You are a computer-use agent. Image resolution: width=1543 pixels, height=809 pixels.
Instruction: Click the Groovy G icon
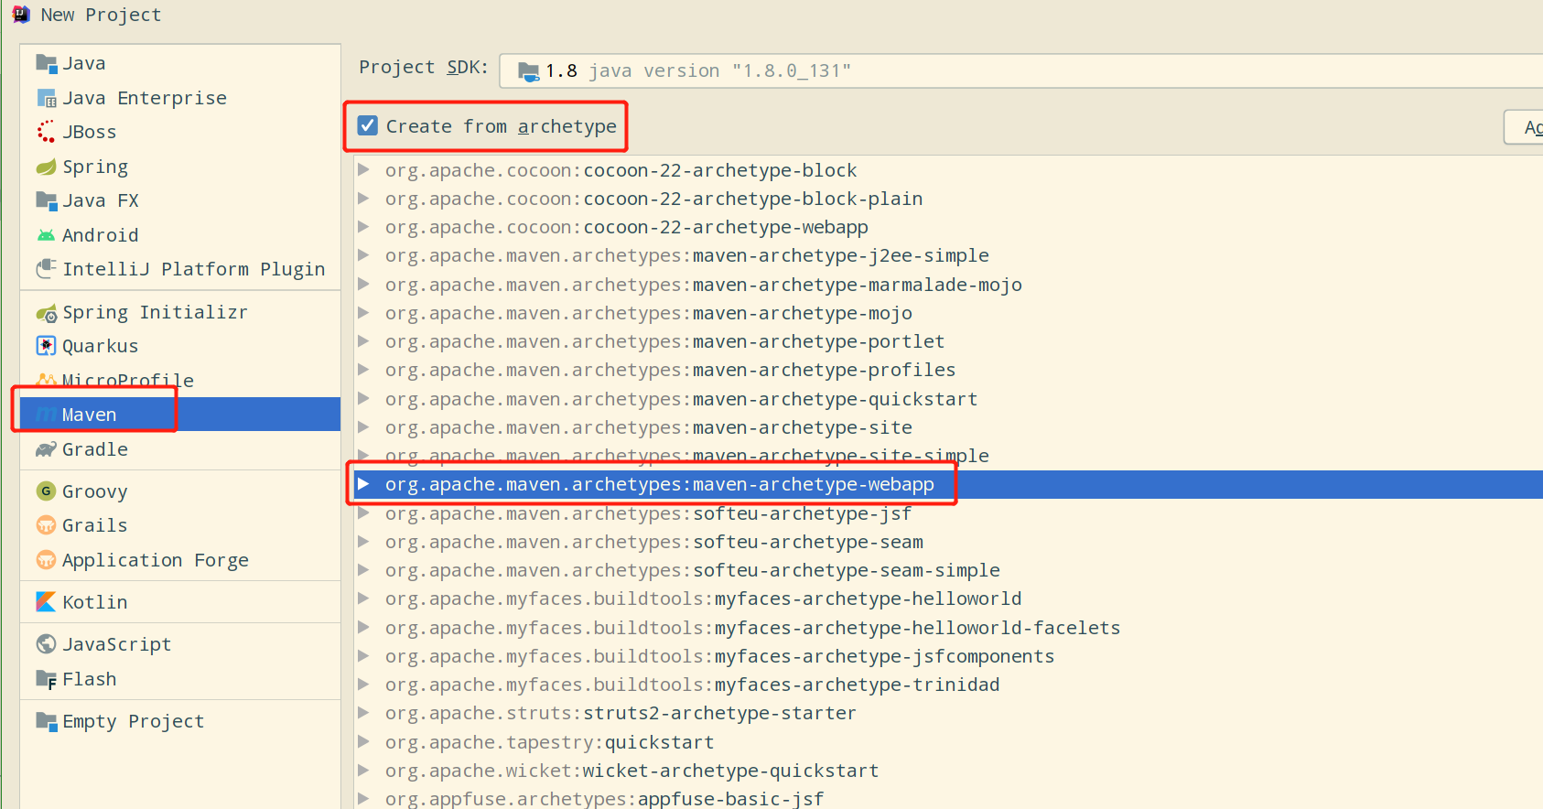pos(46,491)
